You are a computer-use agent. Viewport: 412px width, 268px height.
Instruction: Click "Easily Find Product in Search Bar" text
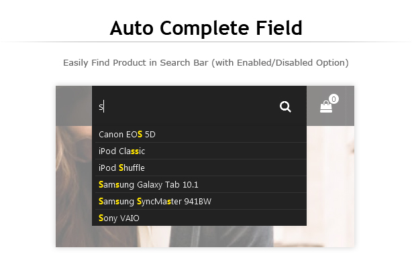[x=132, y=62]
